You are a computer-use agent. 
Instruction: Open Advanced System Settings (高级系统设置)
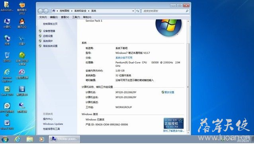pyautogui.click(x=50, y=46)
